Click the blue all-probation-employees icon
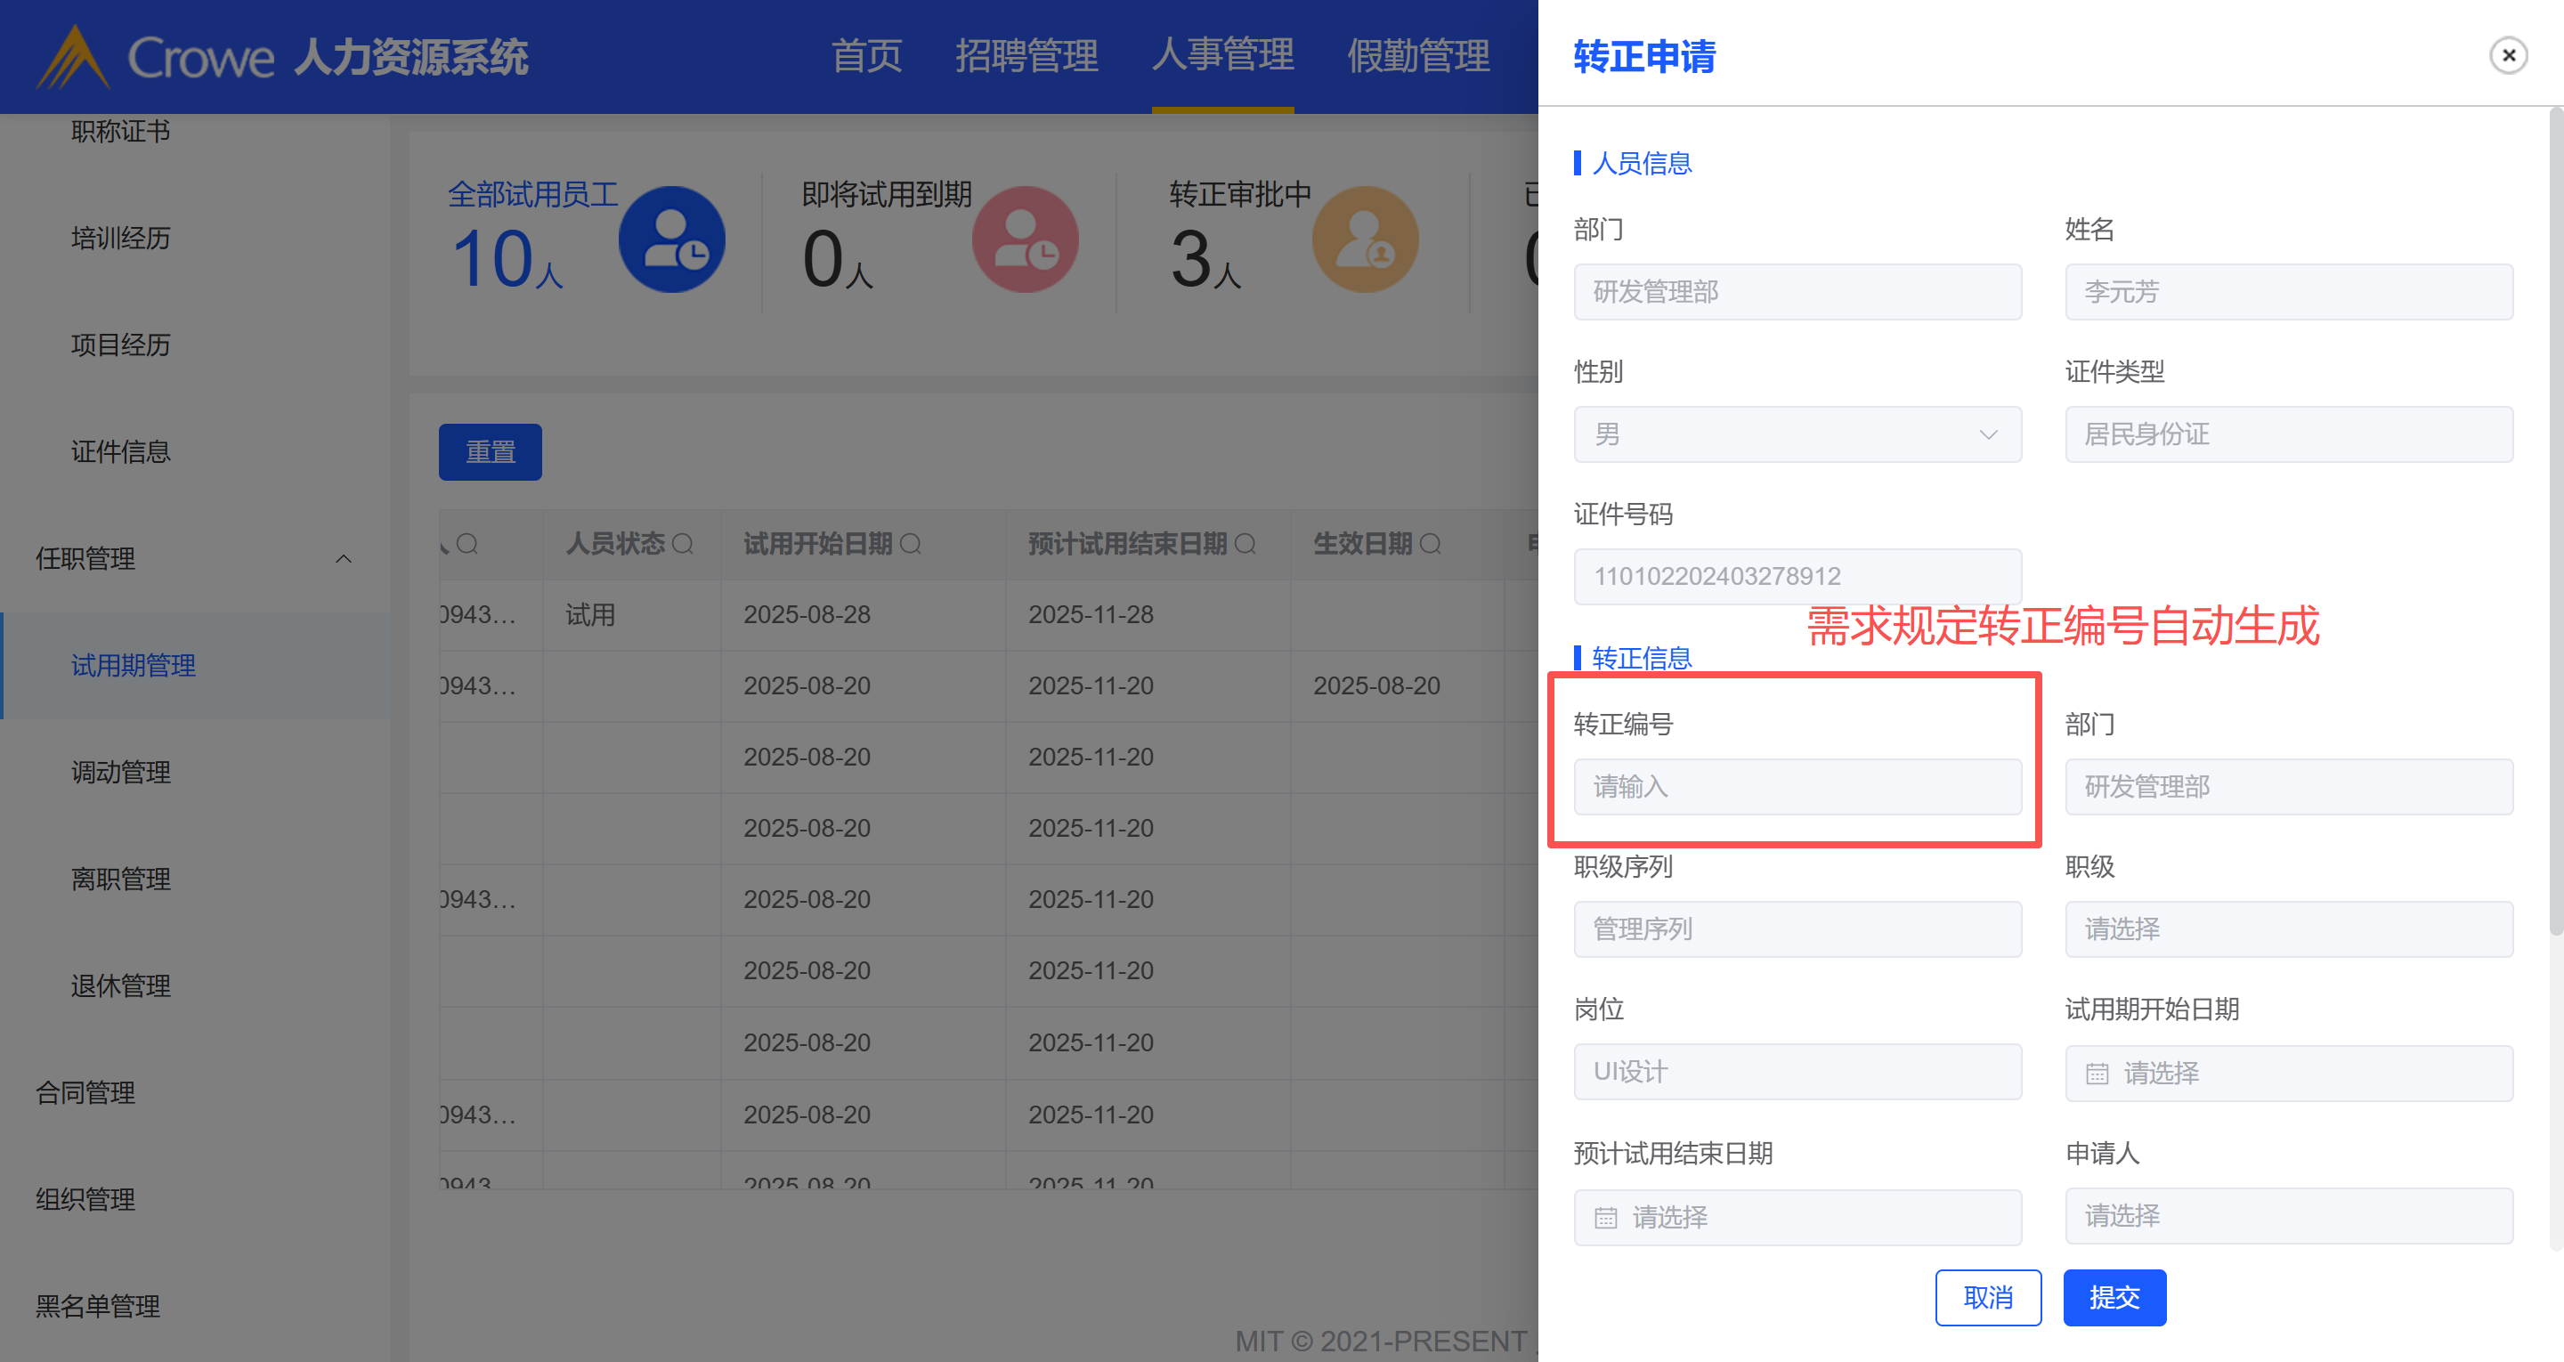2564x1362 pixels. pos(672,240)
